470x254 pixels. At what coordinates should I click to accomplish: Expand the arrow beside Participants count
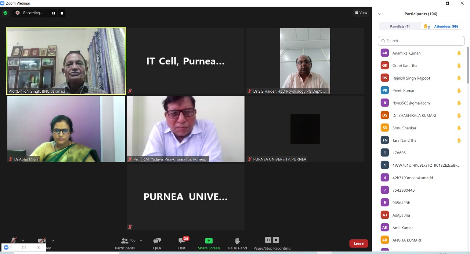(x=141, y=241)
